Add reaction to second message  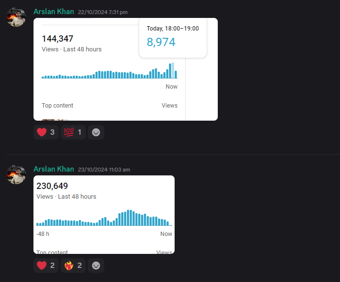click(x=96, y=266)
